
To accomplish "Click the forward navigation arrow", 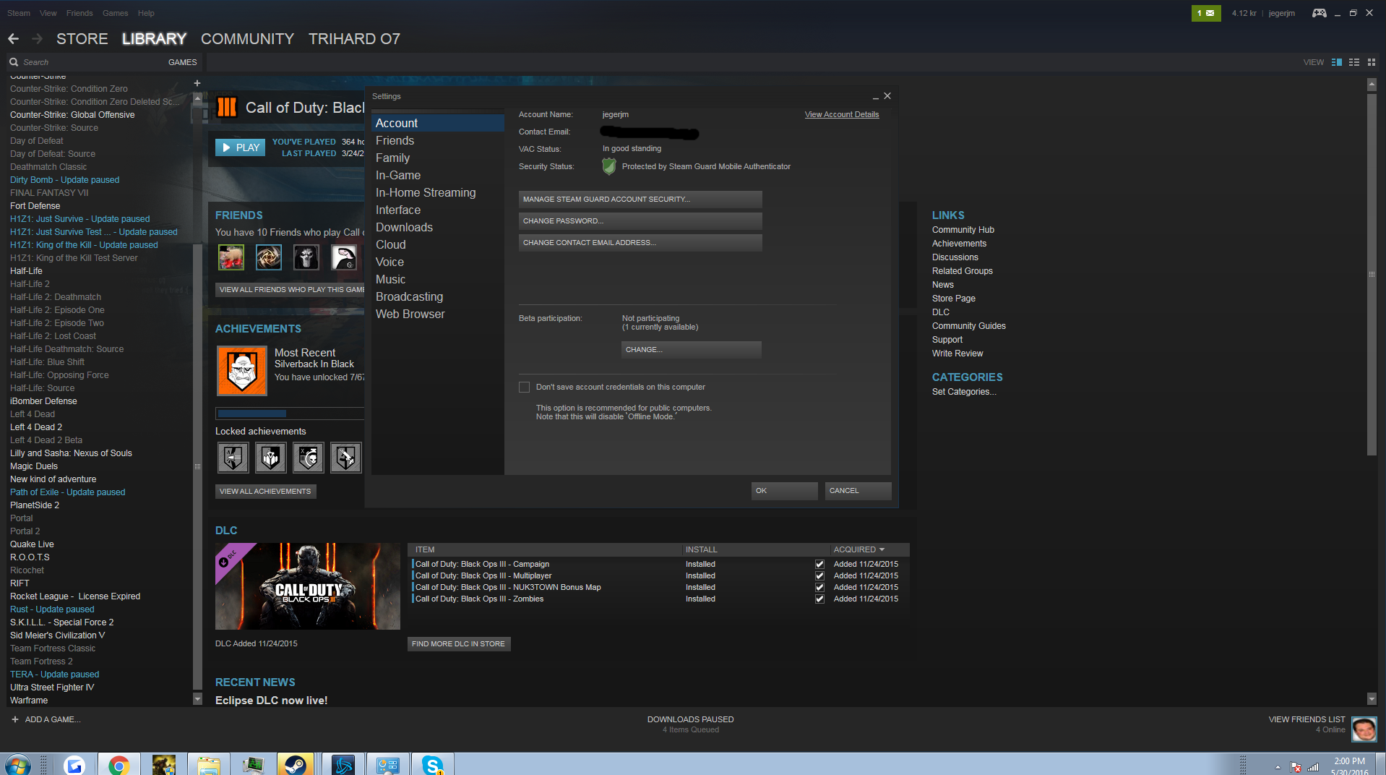I will point(37,39).
